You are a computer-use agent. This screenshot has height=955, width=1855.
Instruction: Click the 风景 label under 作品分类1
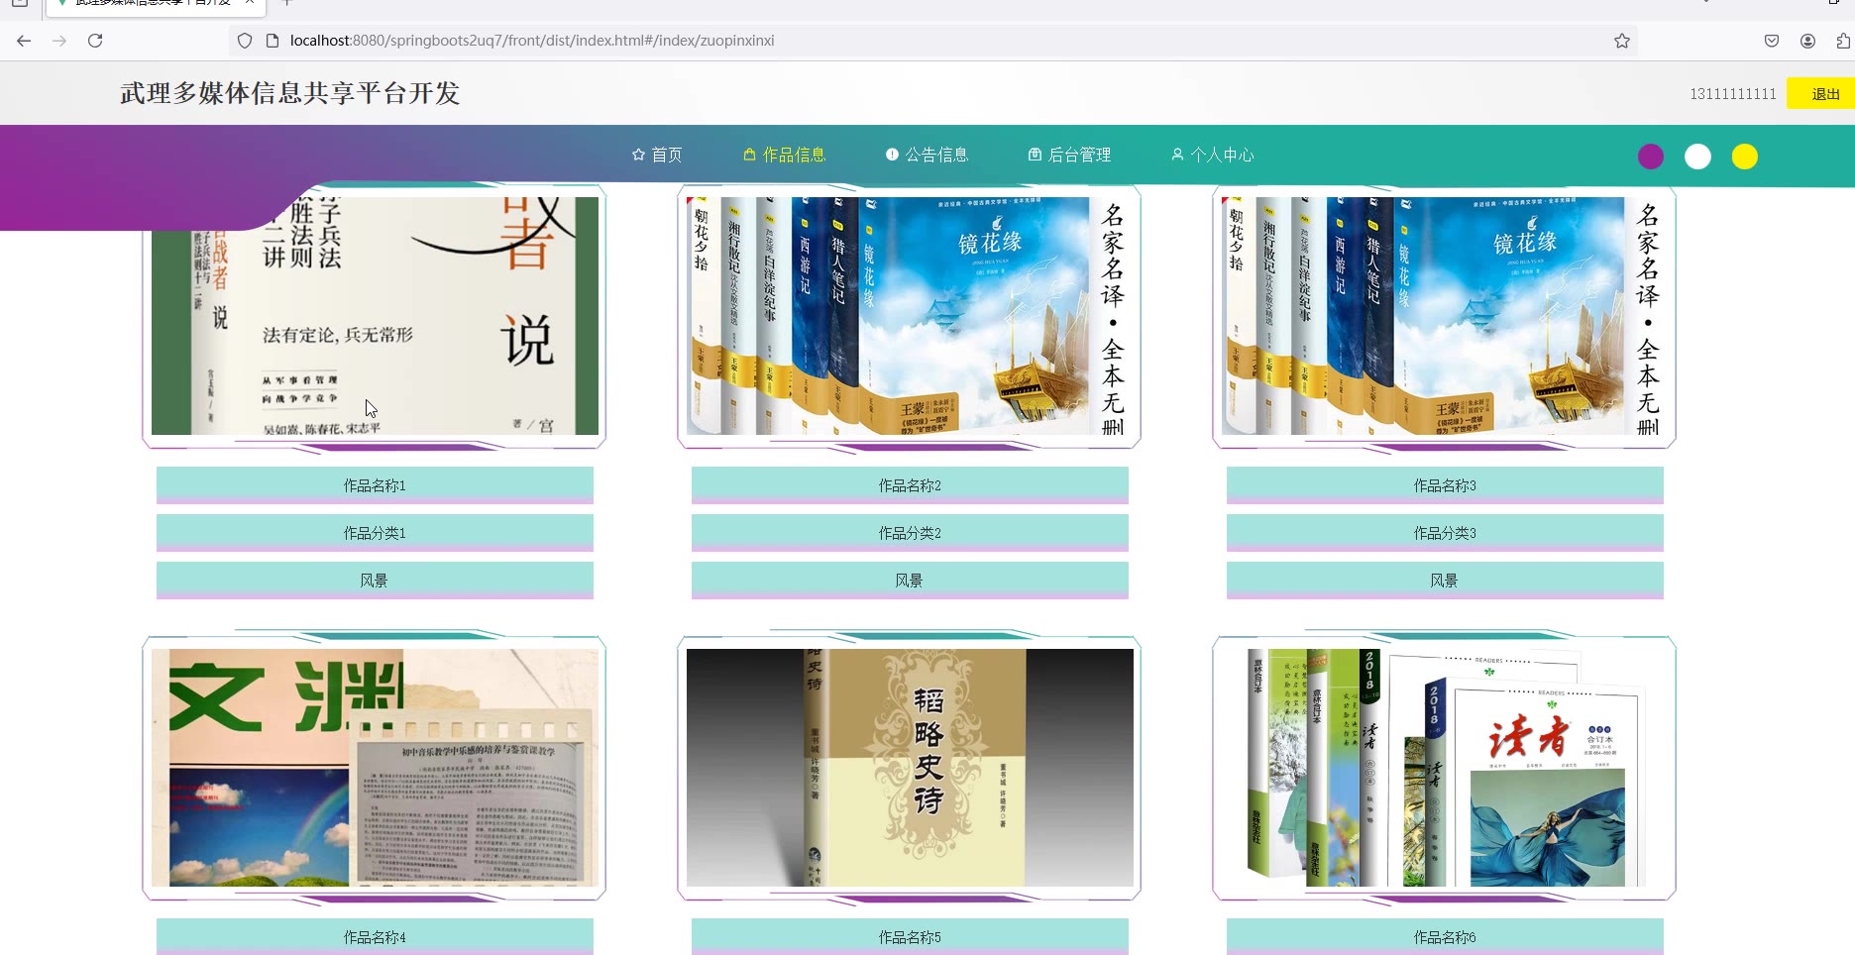click(375, 581)
